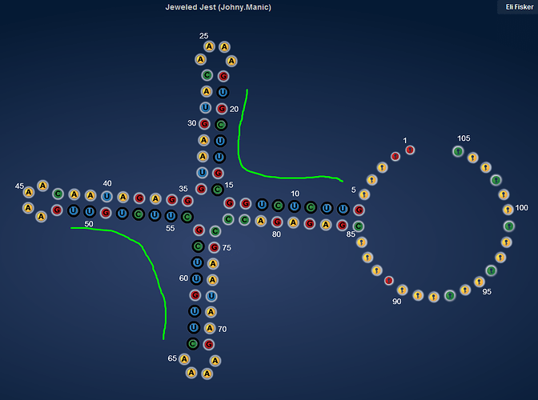Click the uracil base at position 10
The height and width of the screenshot is (400, 538).
(x=294, y=206)
